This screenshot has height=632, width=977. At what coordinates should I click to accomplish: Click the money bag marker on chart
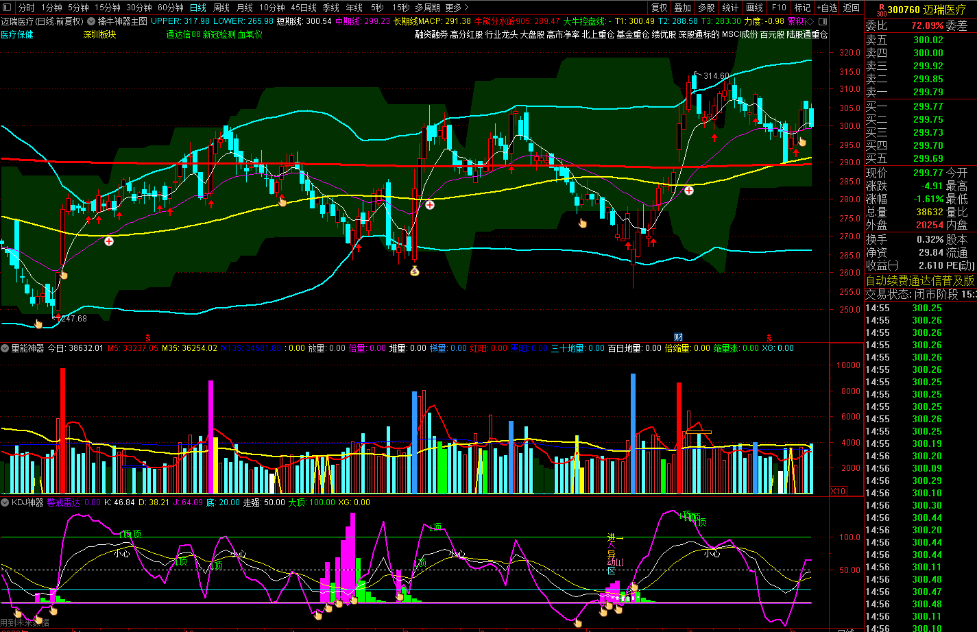[414, 271]
